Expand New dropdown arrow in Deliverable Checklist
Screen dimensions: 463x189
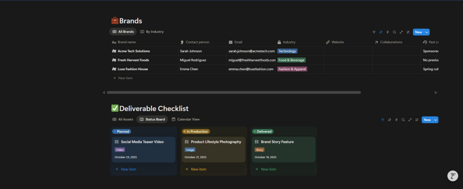436,120
